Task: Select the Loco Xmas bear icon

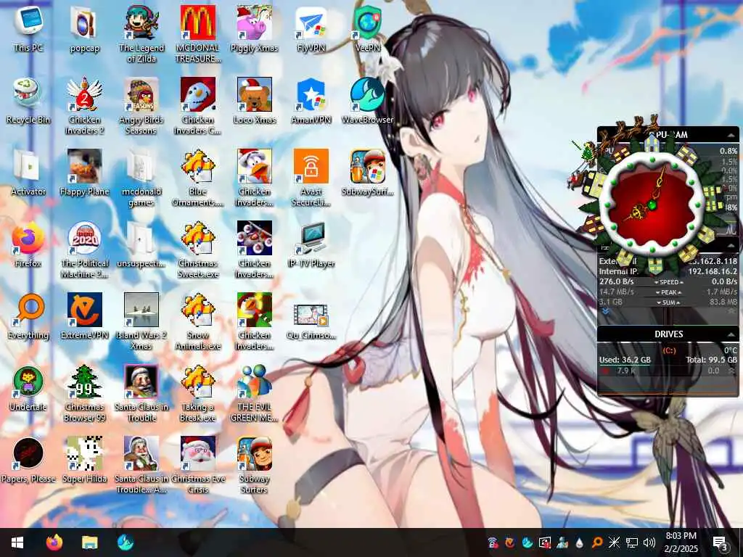Action: (255, 101)
